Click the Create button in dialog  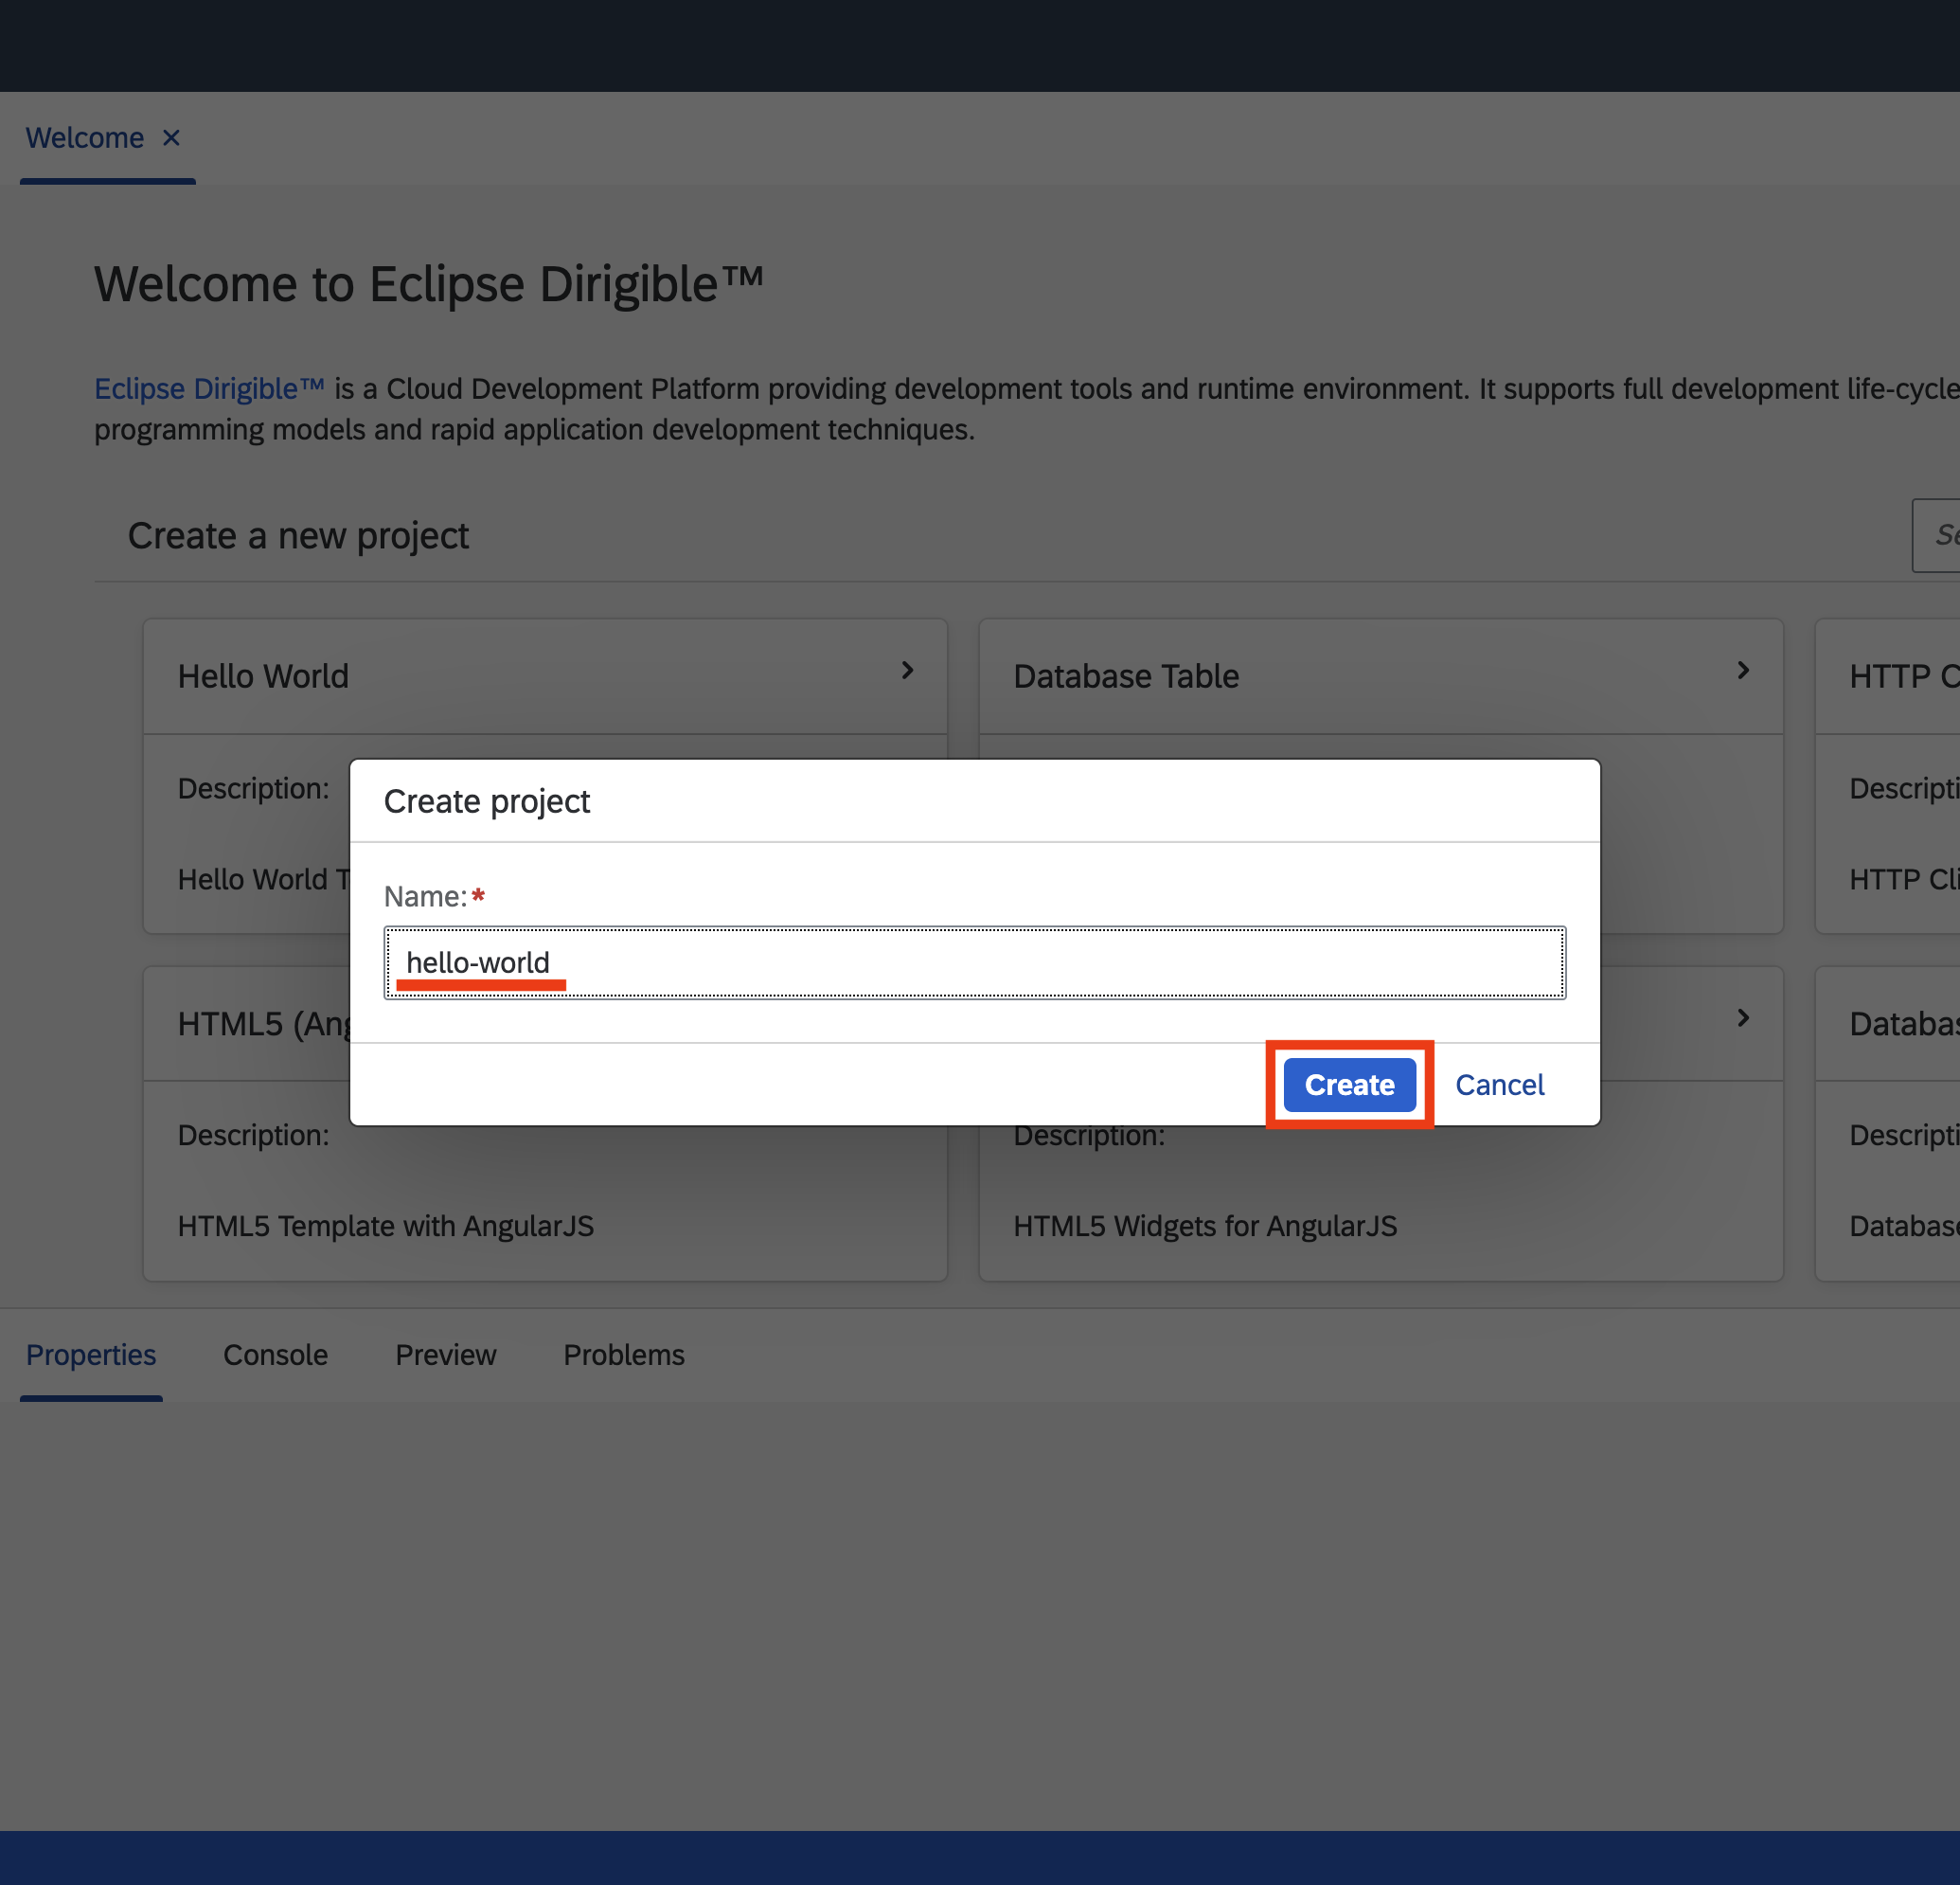point(1349,1085)
